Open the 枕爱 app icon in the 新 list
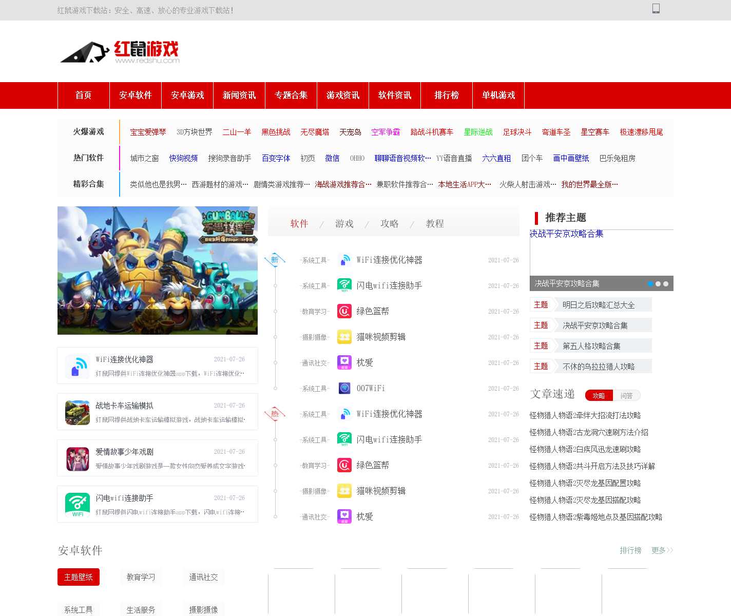 tap(344, 363)
